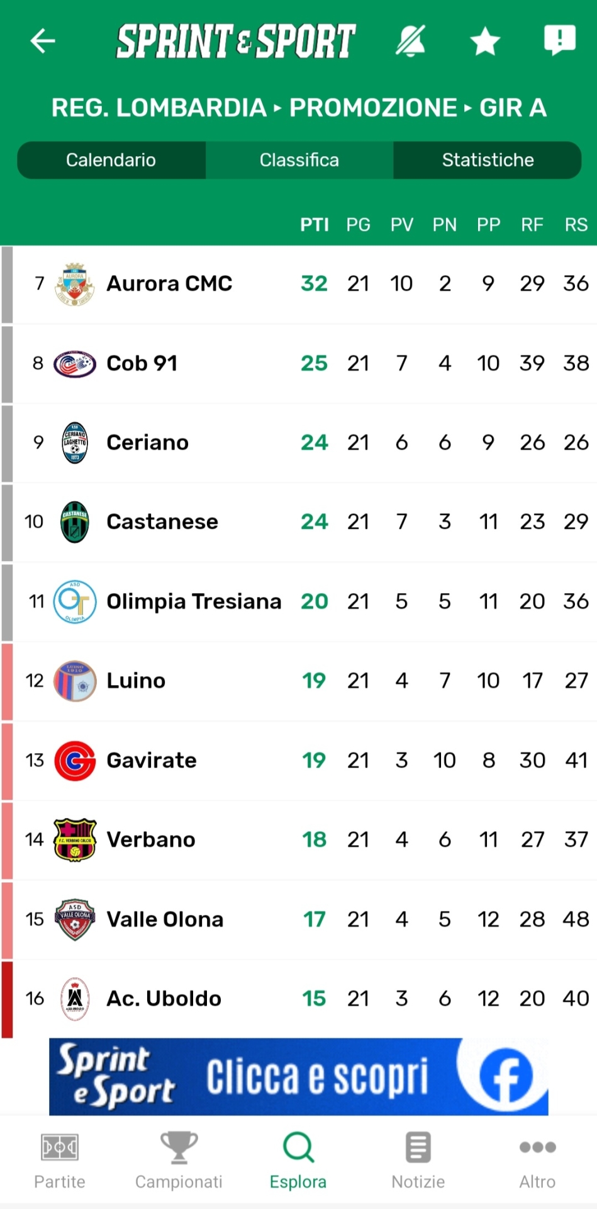Open the Statistiche tab
This screenshot has width=597, height=1209.
[488, 160]
